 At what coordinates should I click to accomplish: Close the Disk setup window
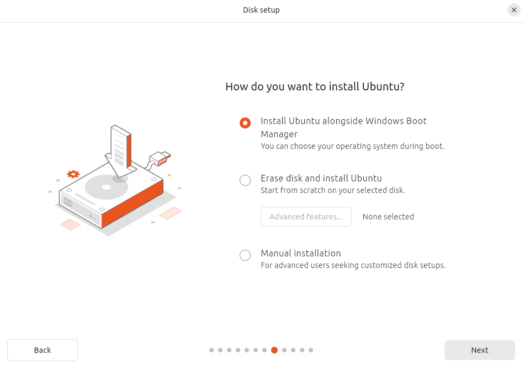pyautogui.click(x=514, y=10)
